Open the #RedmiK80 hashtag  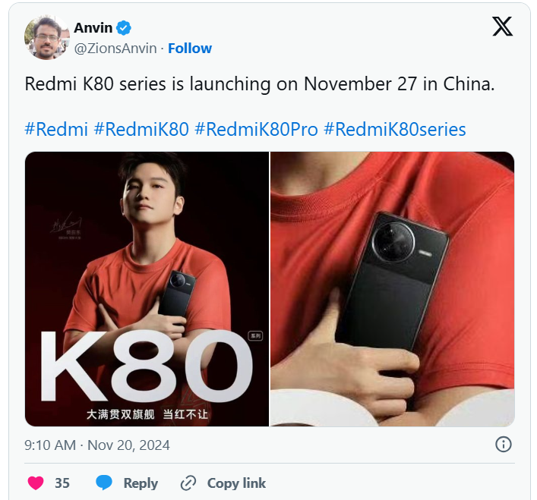(x=141, y=130)
